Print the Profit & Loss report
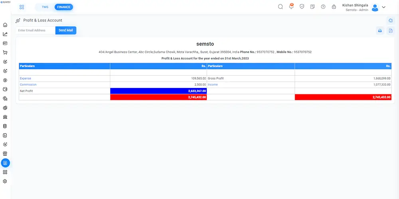 click(380, 31)
